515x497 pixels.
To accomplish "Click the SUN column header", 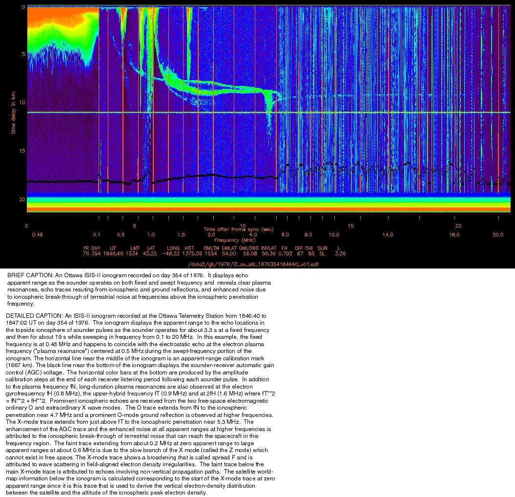I will tap(322, 248).
